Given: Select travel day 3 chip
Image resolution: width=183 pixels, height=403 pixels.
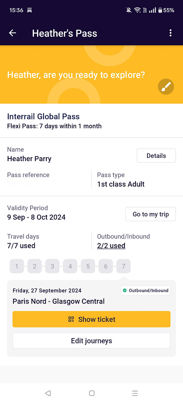Looking at the screenshot, I should pyautogui.click(x=53, y=266).
